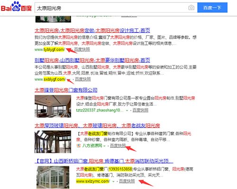Click www.sxblygf.com URL

[x=50, y=79]
